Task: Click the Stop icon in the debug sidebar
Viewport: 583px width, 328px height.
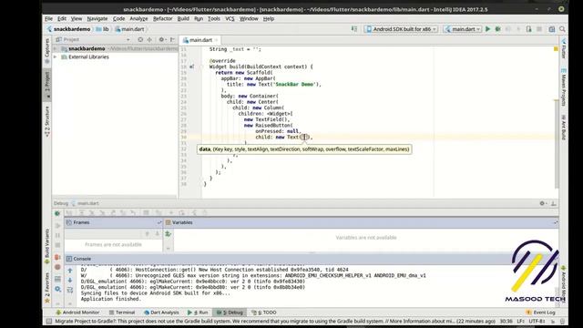Action: [57, 245]
